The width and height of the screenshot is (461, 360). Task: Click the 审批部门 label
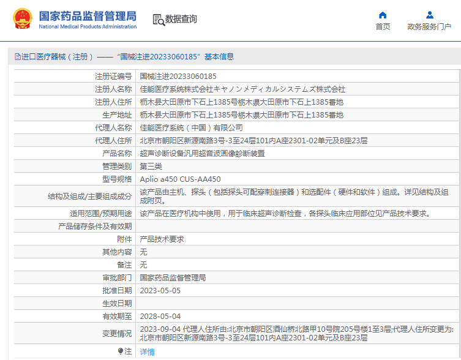tap(117, 277)
